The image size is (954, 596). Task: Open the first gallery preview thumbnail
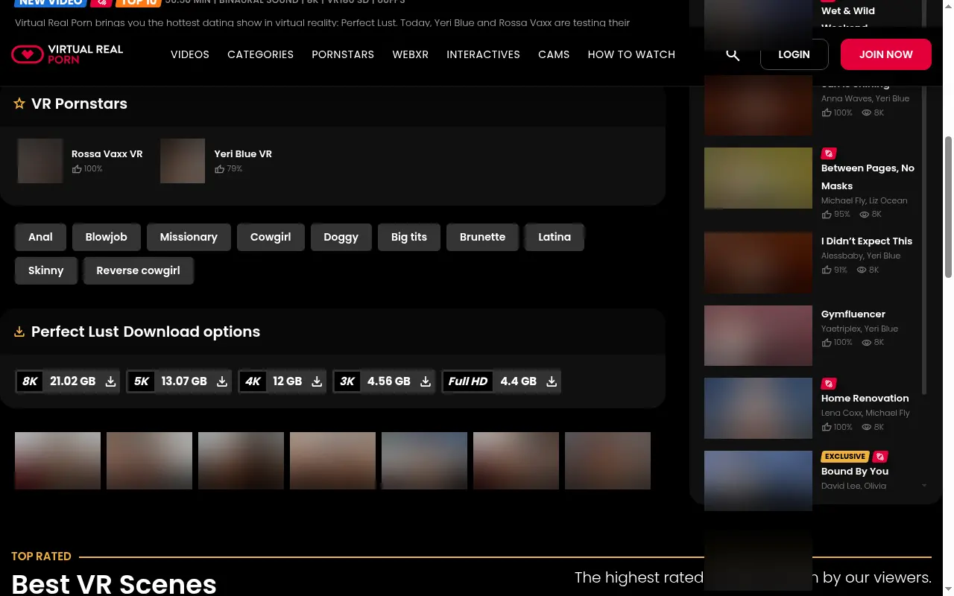pos(57,460)
